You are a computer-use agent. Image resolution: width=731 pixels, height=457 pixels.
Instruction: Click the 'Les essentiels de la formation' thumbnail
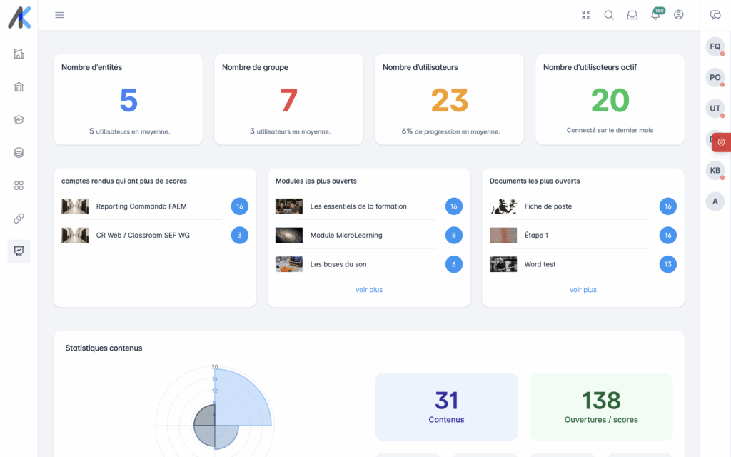click(289, 206)
